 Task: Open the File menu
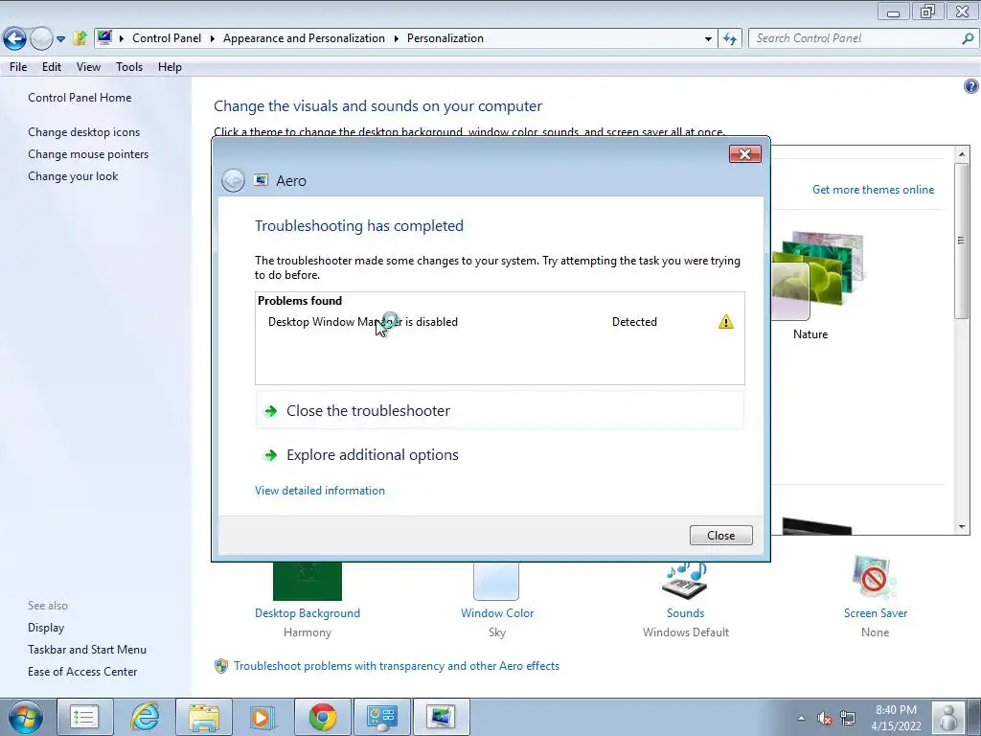[x=18, y=67]
